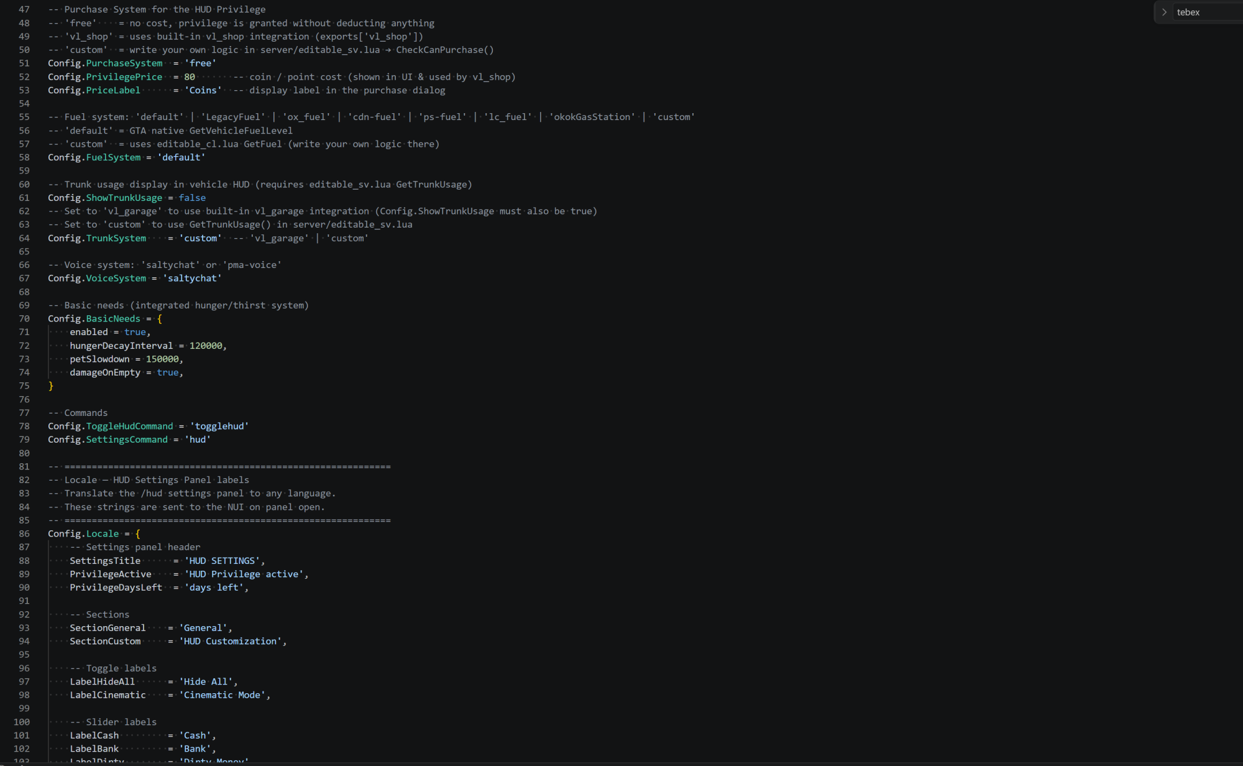Click line number 70 in the gutter
Screen dimensions: 1243x766
[x=24, y=318]
